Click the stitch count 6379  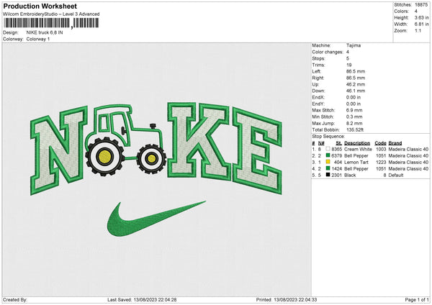click(337, 156)
